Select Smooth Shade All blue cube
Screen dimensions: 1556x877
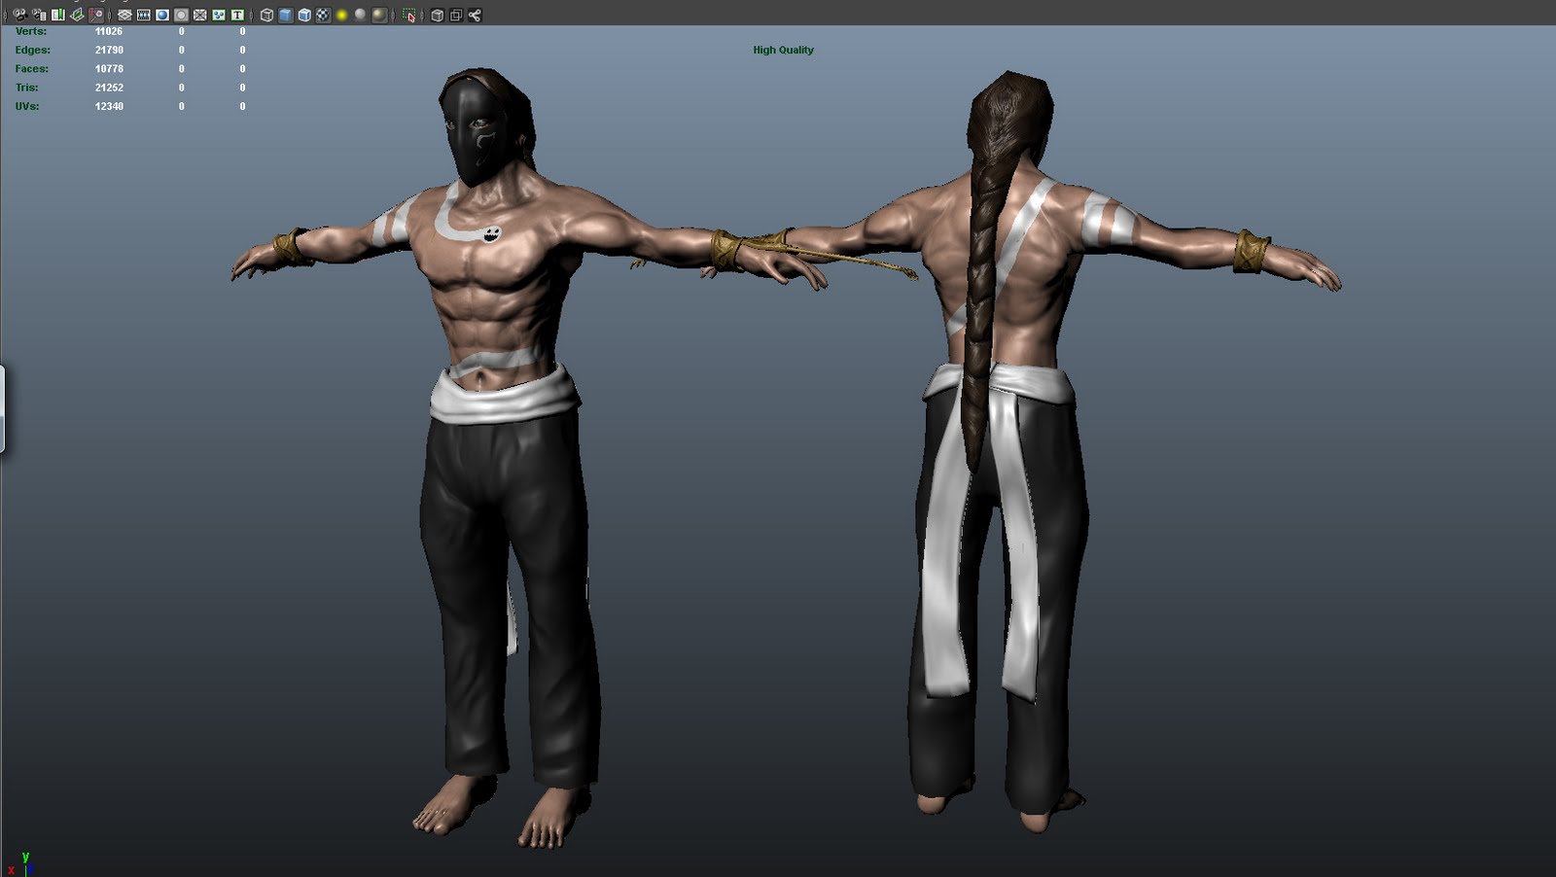coord(285,15)
